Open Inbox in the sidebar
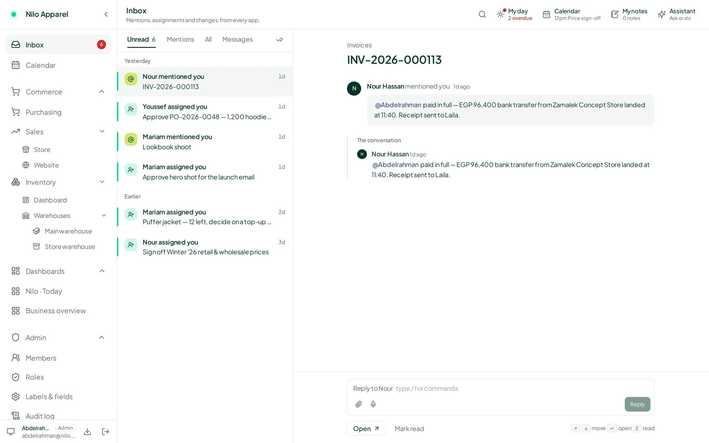 (x=58, y=45)
